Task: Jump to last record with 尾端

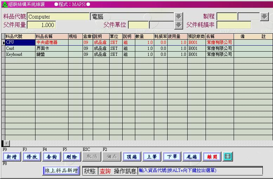Action: coord(192,157)
